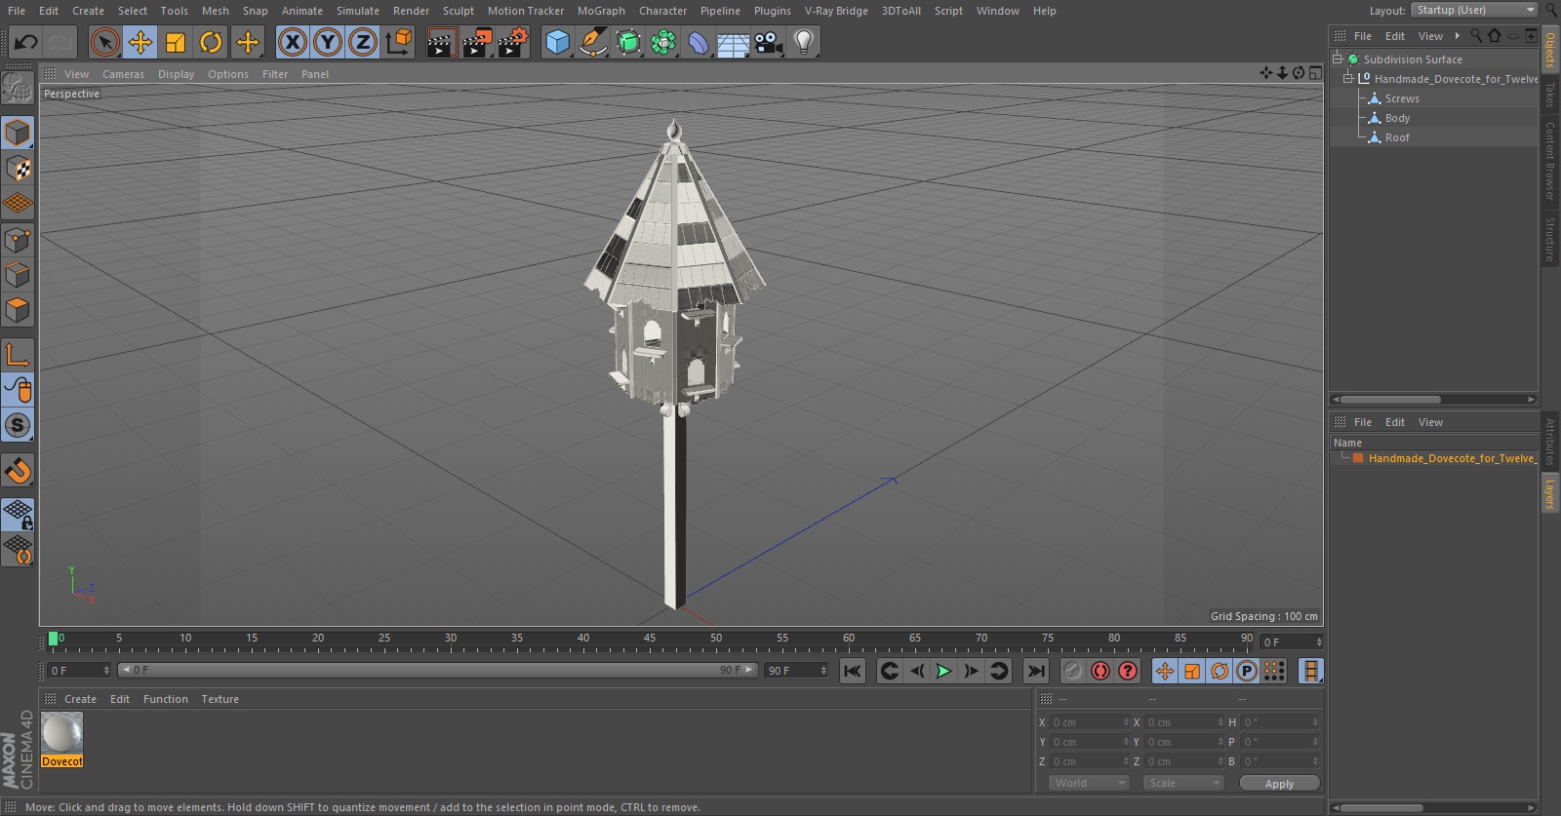The height and width of the screenshot is (816, 1561).
Task: Add a Light object
Action: pos(804,42)
